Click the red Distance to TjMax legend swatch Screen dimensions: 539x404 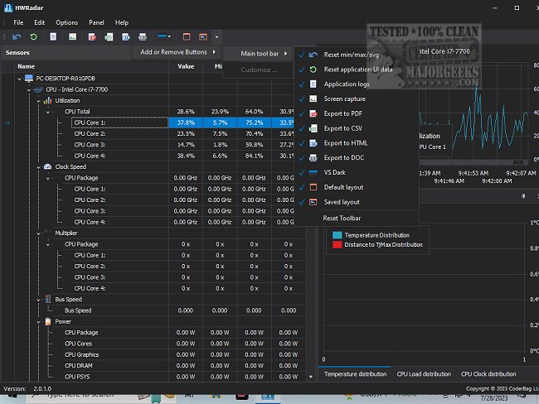pos(337,244)
